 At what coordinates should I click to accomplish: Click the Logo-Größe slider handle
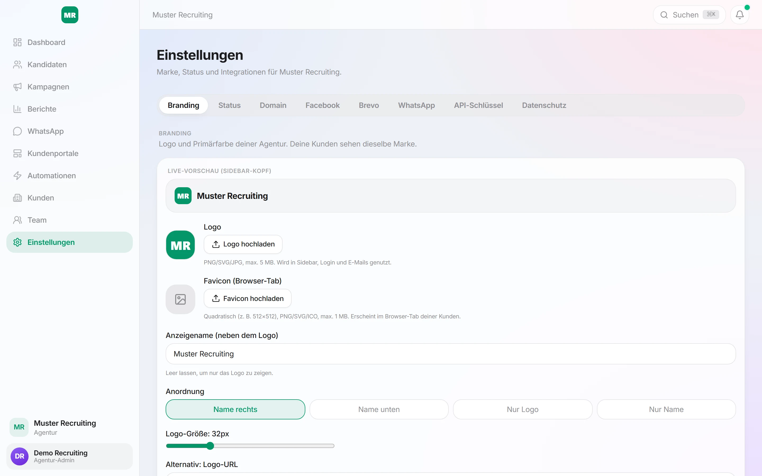[x=210, y=446]
